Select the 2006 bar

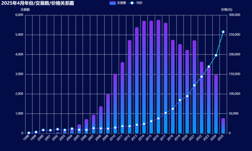click(86, 126)
